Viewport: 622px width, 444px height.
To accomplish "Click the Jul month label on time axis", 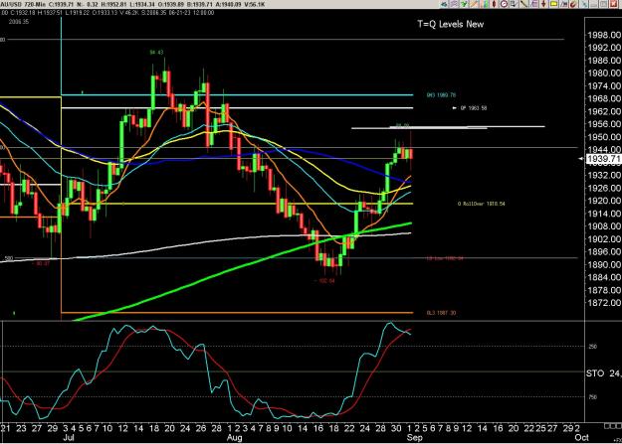I will coord(69,438).
